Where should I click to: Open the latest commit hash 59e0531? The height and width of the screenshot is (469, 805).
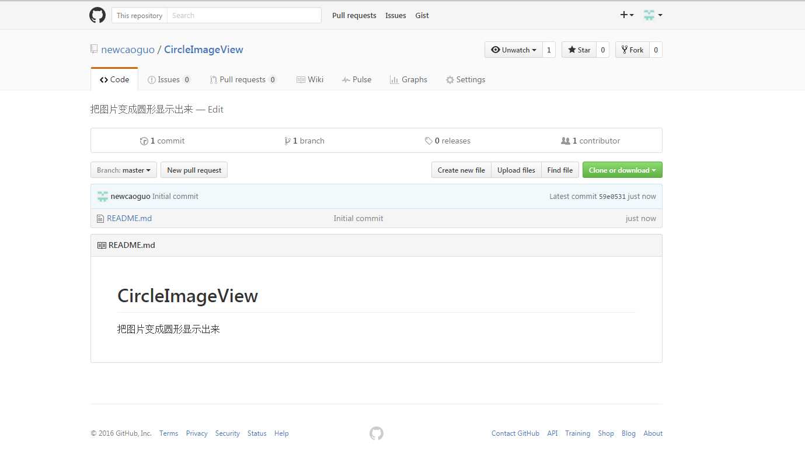point(612,197)
